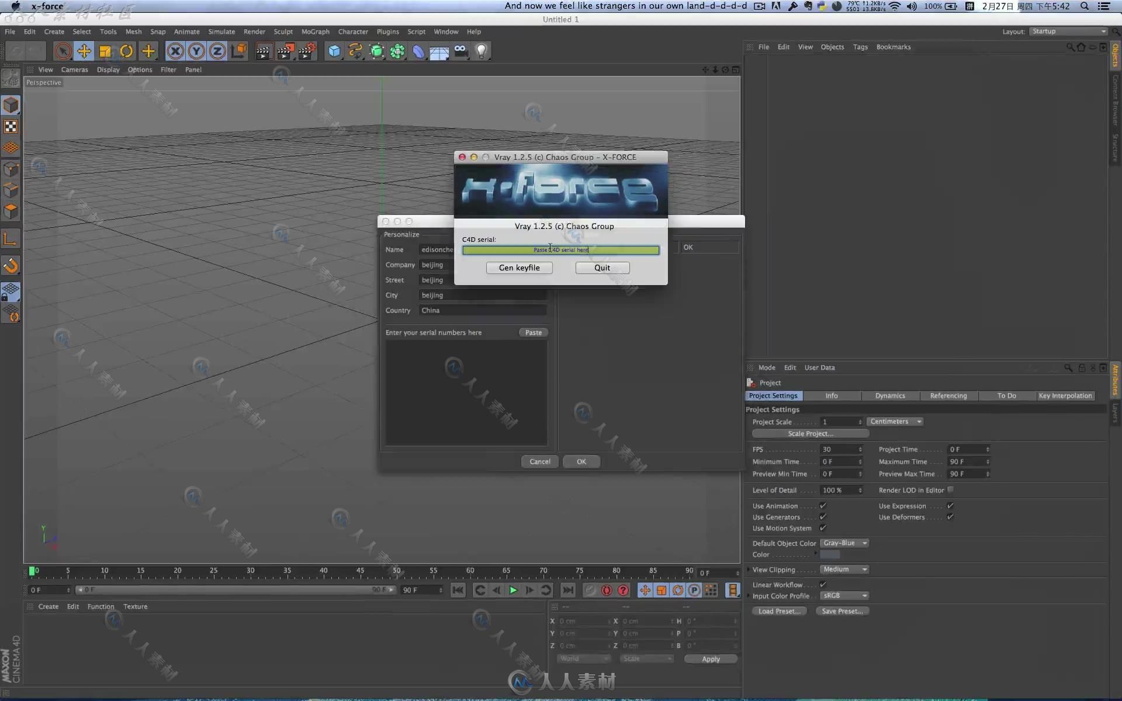Click Make Editable icon in left palette

coord(11,78)
